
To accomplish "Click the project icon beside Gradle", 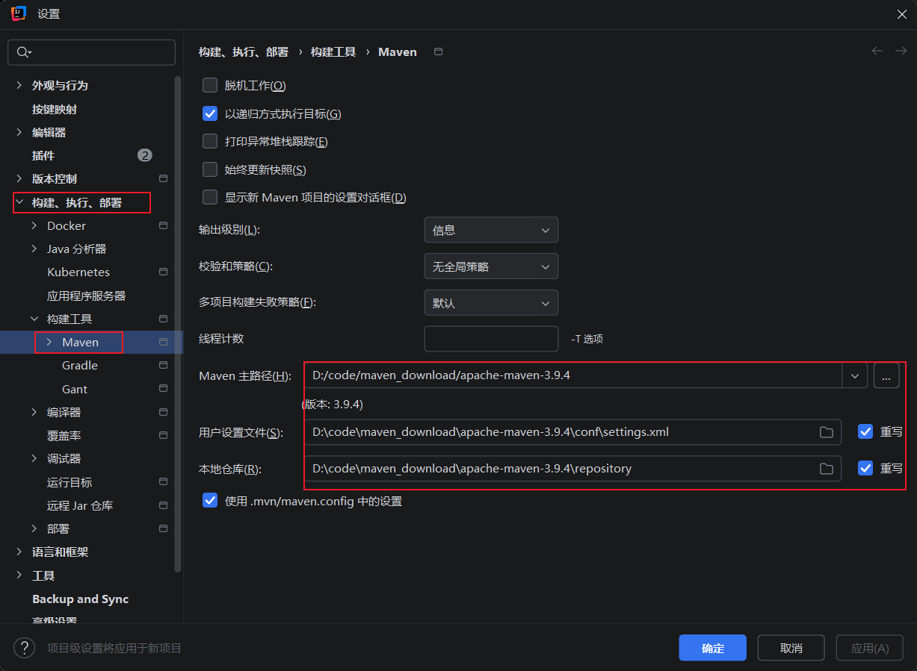I will click(163, 366).
